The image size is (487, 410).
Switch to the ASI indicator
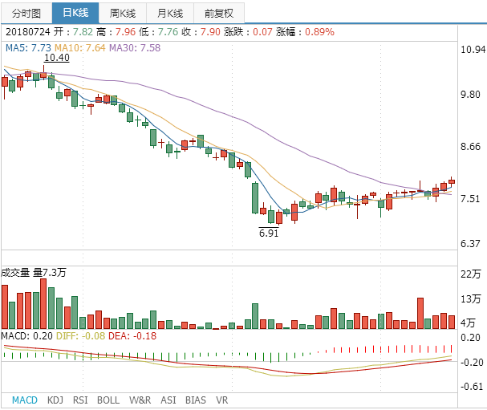click(x=168, y=400)
